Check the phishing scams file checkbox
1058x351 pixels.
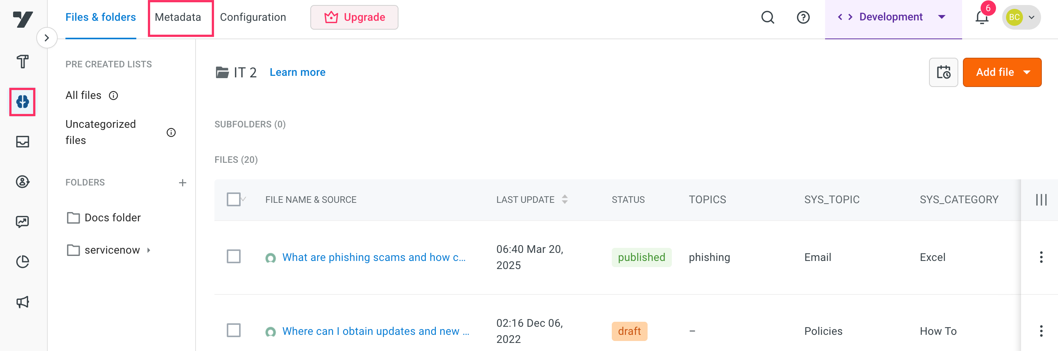(x=234, y=257)
